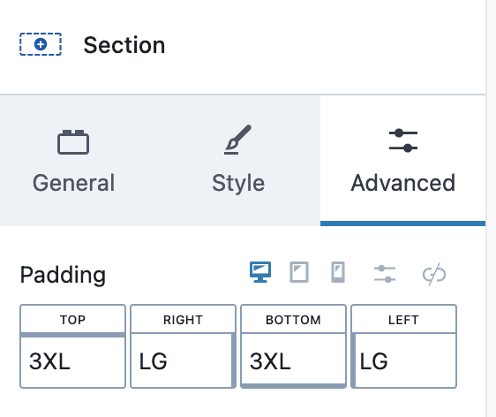The width and height of the screenshot is (496, 417).
Task: Click the General tab's brick icon
Action: coord(73,142)
